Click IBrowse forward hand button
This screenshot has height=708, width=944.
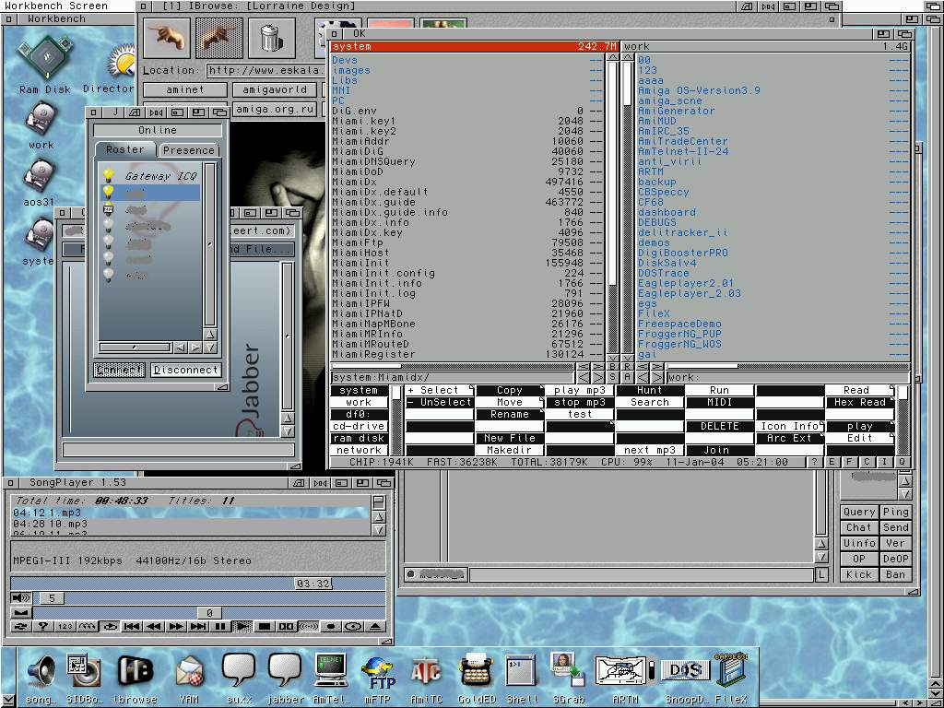pyautogui.click(x=219, y=37)
